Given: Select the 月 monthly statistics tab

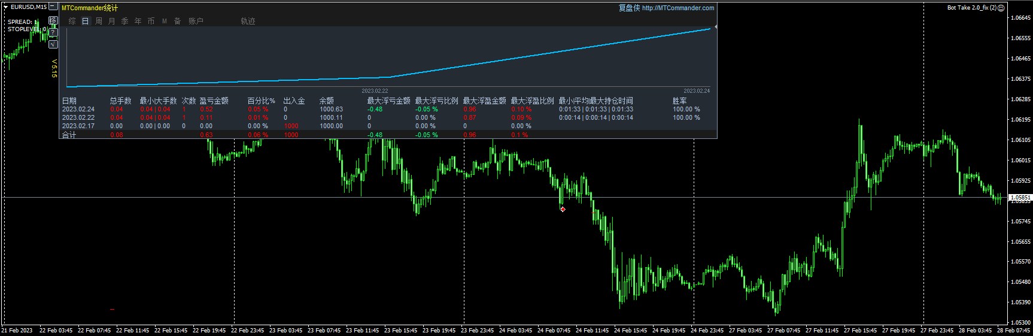Looking at the screenshot, I should click(x=111, y=21).
